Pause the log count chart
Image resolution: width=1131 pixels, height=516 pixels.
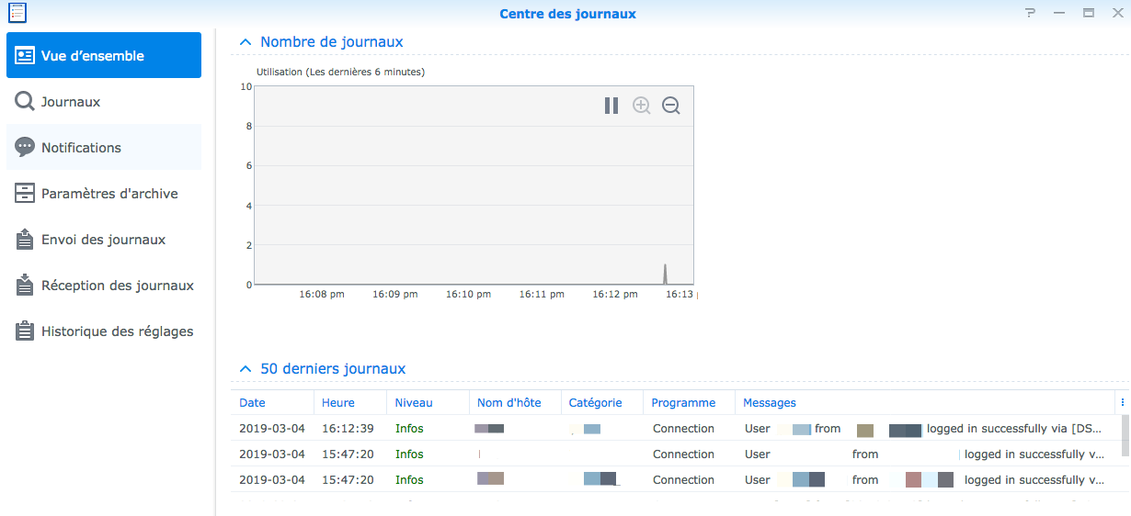coord(611,106)
